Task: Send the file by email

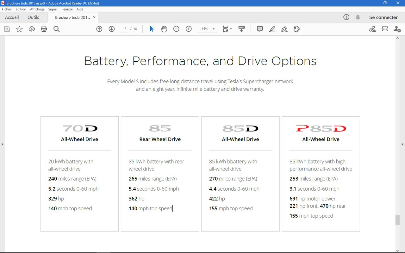Action: pos(385,29)
